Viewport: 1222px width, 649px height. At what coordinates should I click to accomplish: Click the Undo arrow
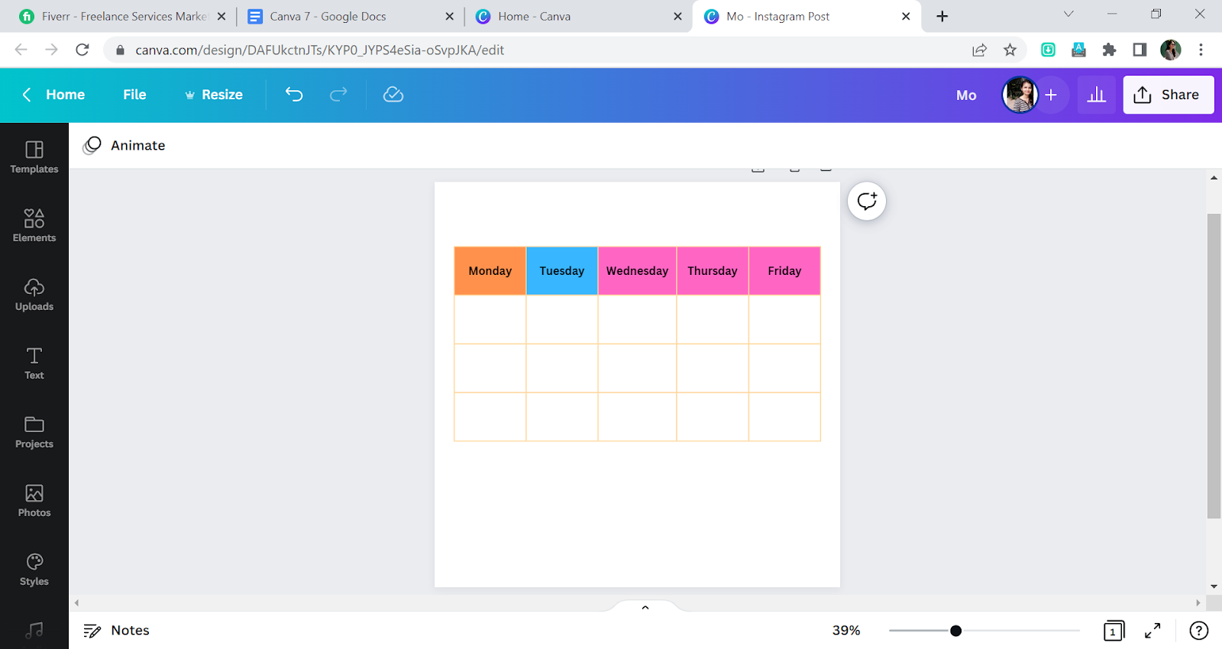[x=294, y=94]
